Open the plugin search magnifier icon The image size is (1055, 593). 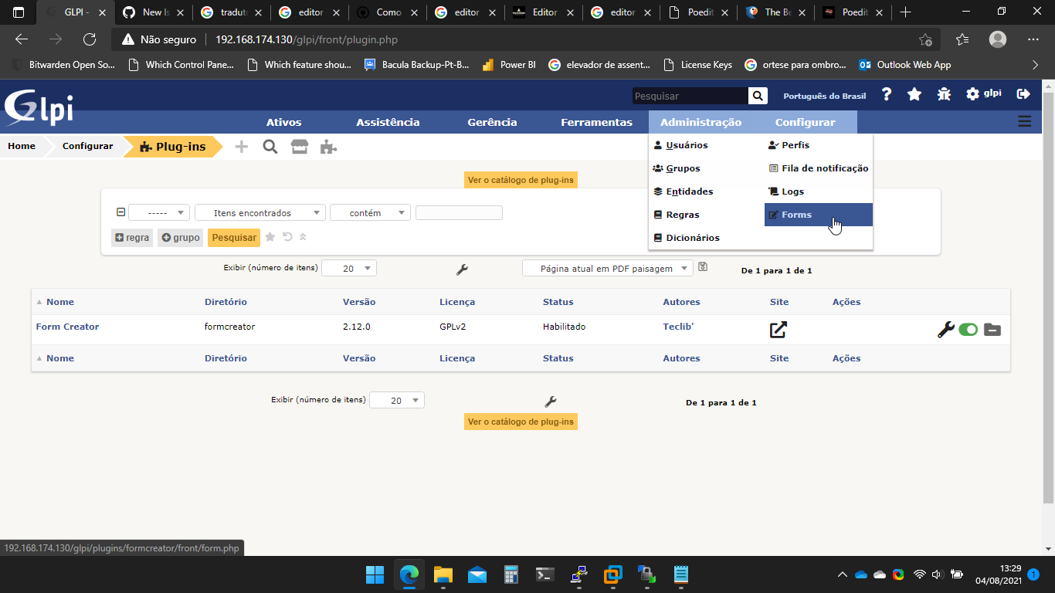(x=270, y=146)
